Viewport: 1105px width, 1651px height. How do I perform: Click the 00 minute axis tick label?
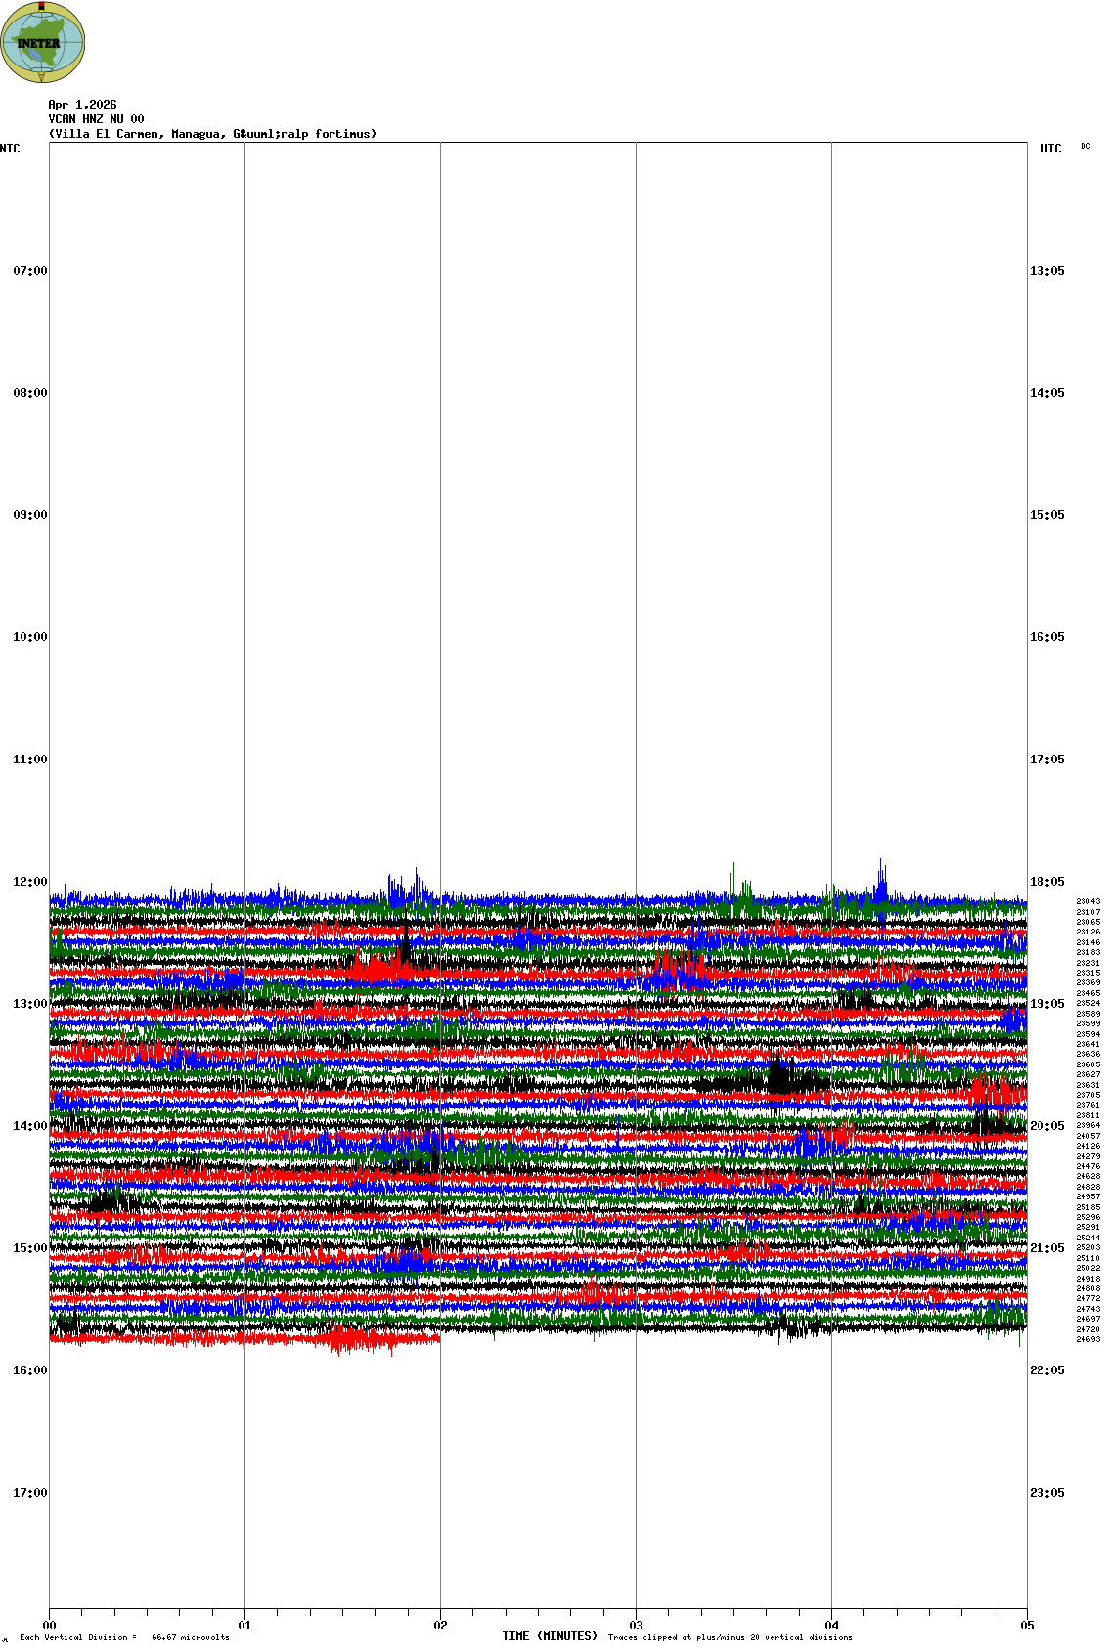49,1626
